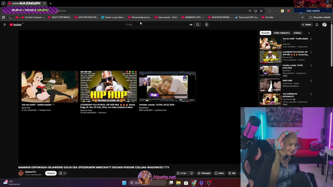333x187 pixels.
Task: Open new browser tab with plus
Action: coord(50,3)
